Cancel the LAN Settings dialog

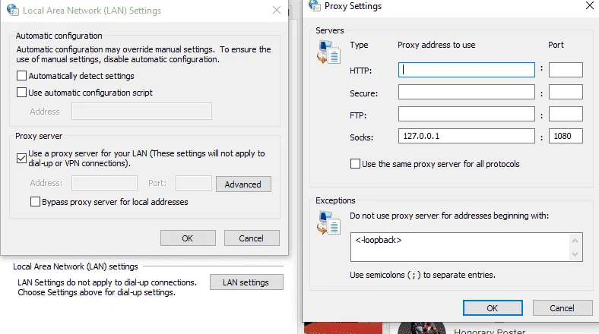pos(252,238)
